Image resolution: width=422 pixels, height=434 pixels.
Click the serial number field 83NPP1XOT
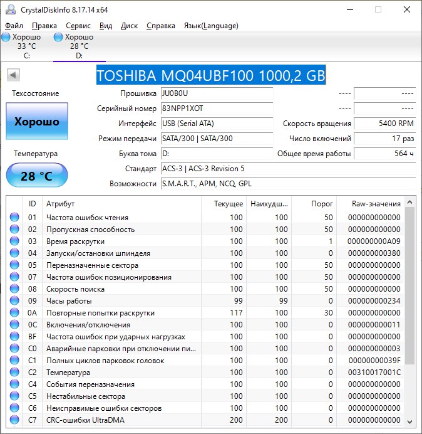pyautogui.click(x=217, y=109)
